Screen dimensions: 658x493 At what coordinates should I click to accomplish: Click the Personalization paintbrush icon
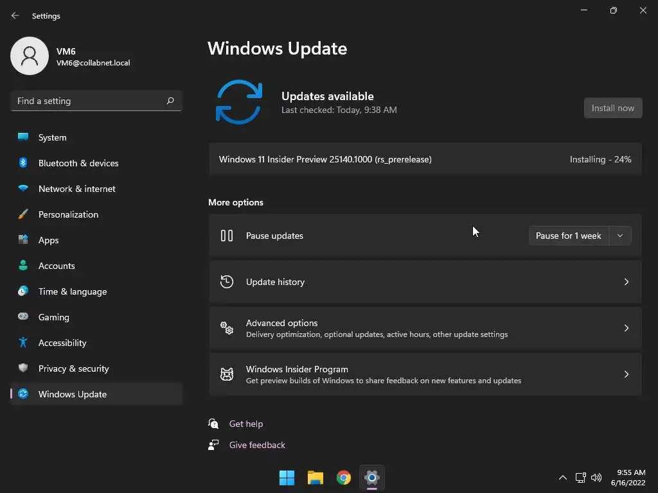coord(23,214)
